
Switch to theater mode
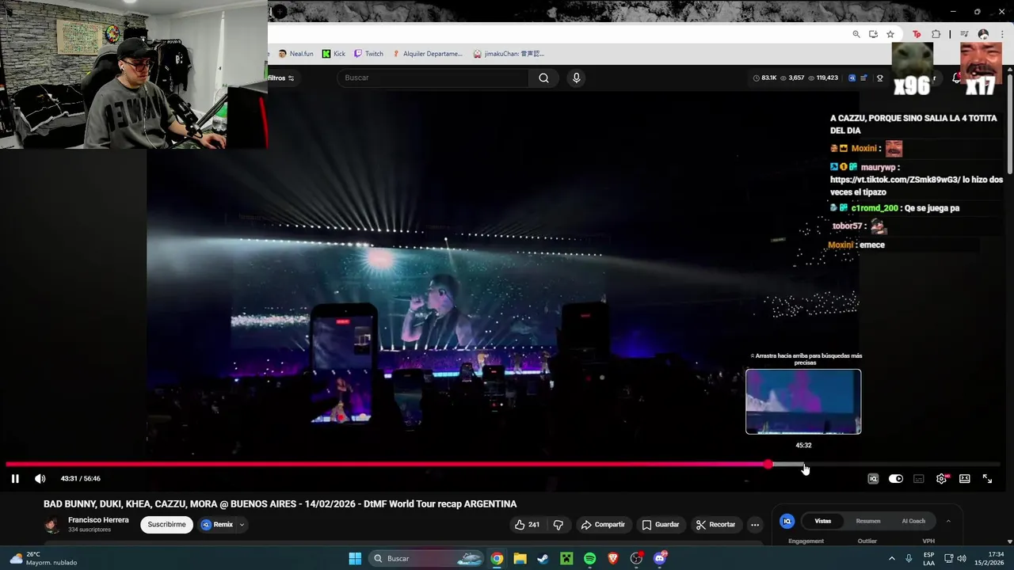[x=964, y=478]
